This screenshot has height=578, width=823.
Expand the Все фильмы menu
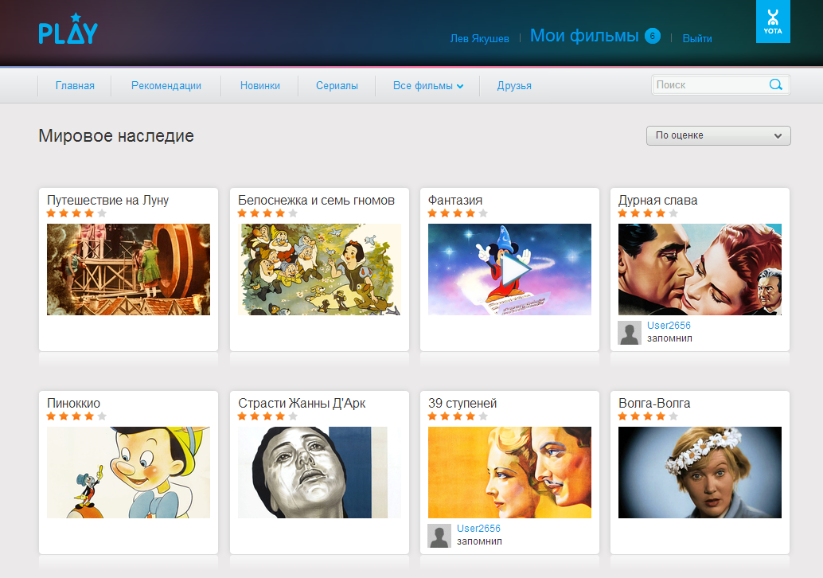point(427,85)
